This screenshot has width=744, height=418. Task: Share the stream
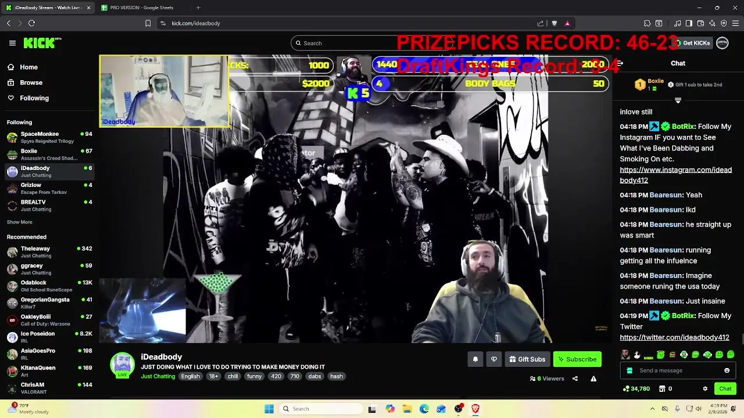point(575,379)
